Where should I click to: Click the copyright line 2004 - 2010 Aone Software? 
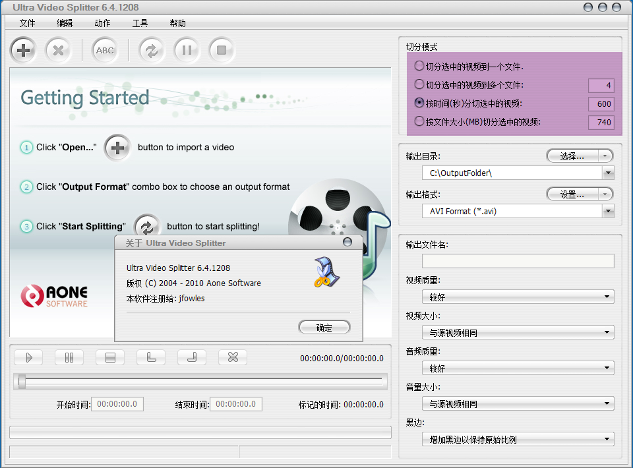pyautogui.click(x=194, y=283)
